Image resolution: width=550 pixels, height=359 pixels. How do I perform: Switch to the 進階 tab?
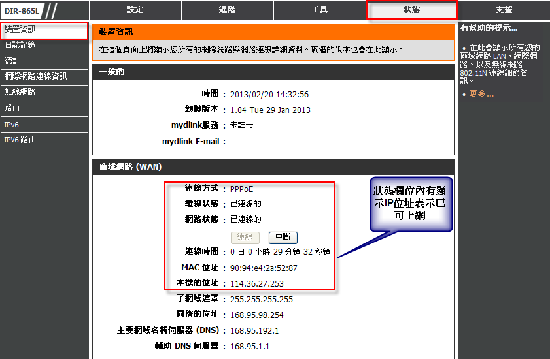(x=227, y=10)
